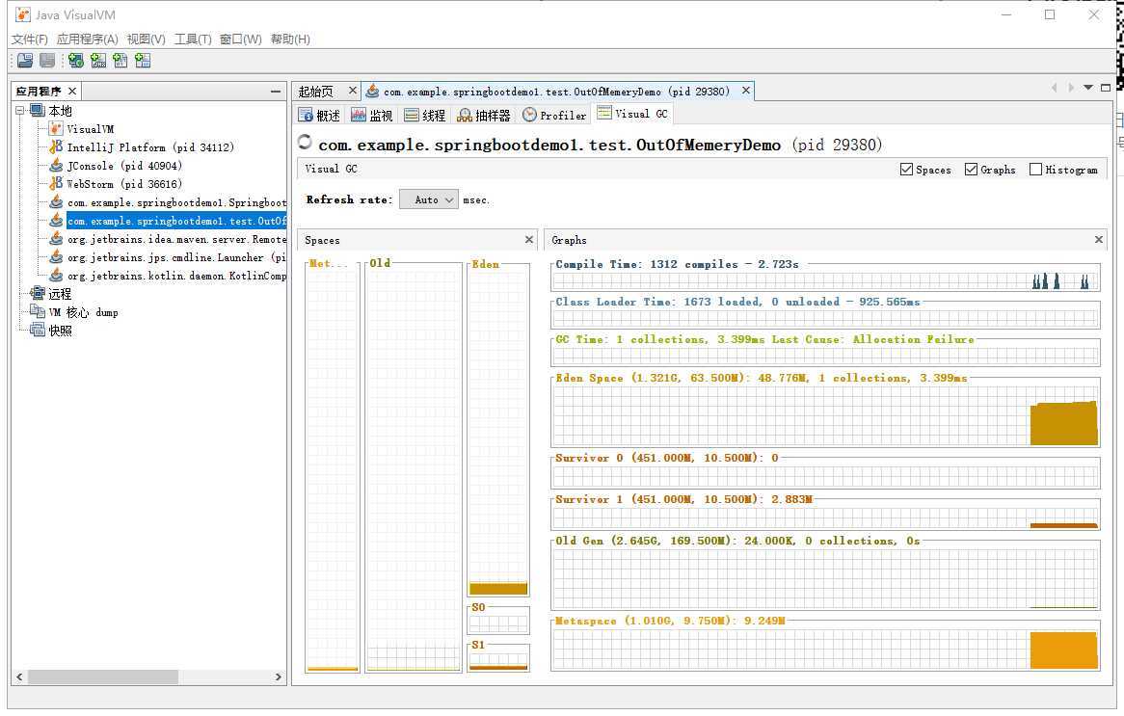Click the 远程 remote hosts icon
This screenshot has height=716, width=1124.
click(38, 293)
